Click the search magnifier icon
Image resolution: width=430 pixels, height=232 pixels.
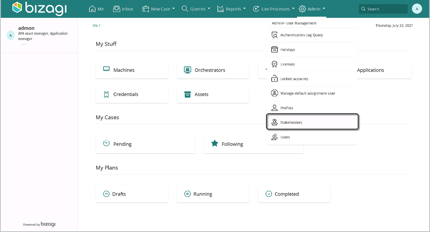[363, 9]
